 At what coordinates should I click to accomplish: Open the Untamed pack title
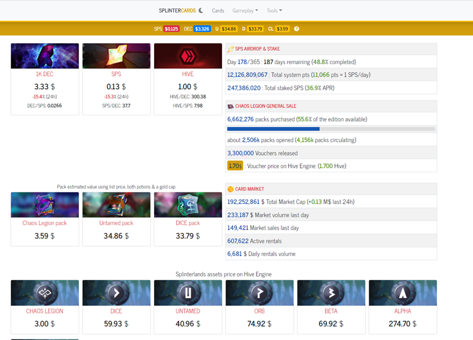pyautogui.click(x=116, y=223)
